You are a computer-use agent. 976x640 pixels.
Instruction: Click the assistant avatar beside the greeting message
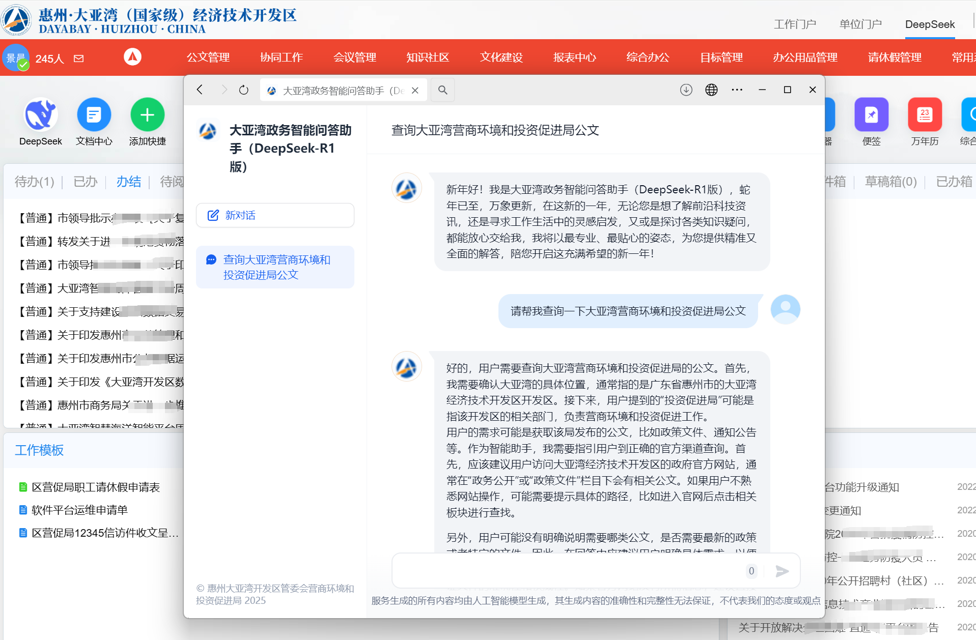click(x=406, y=188)
